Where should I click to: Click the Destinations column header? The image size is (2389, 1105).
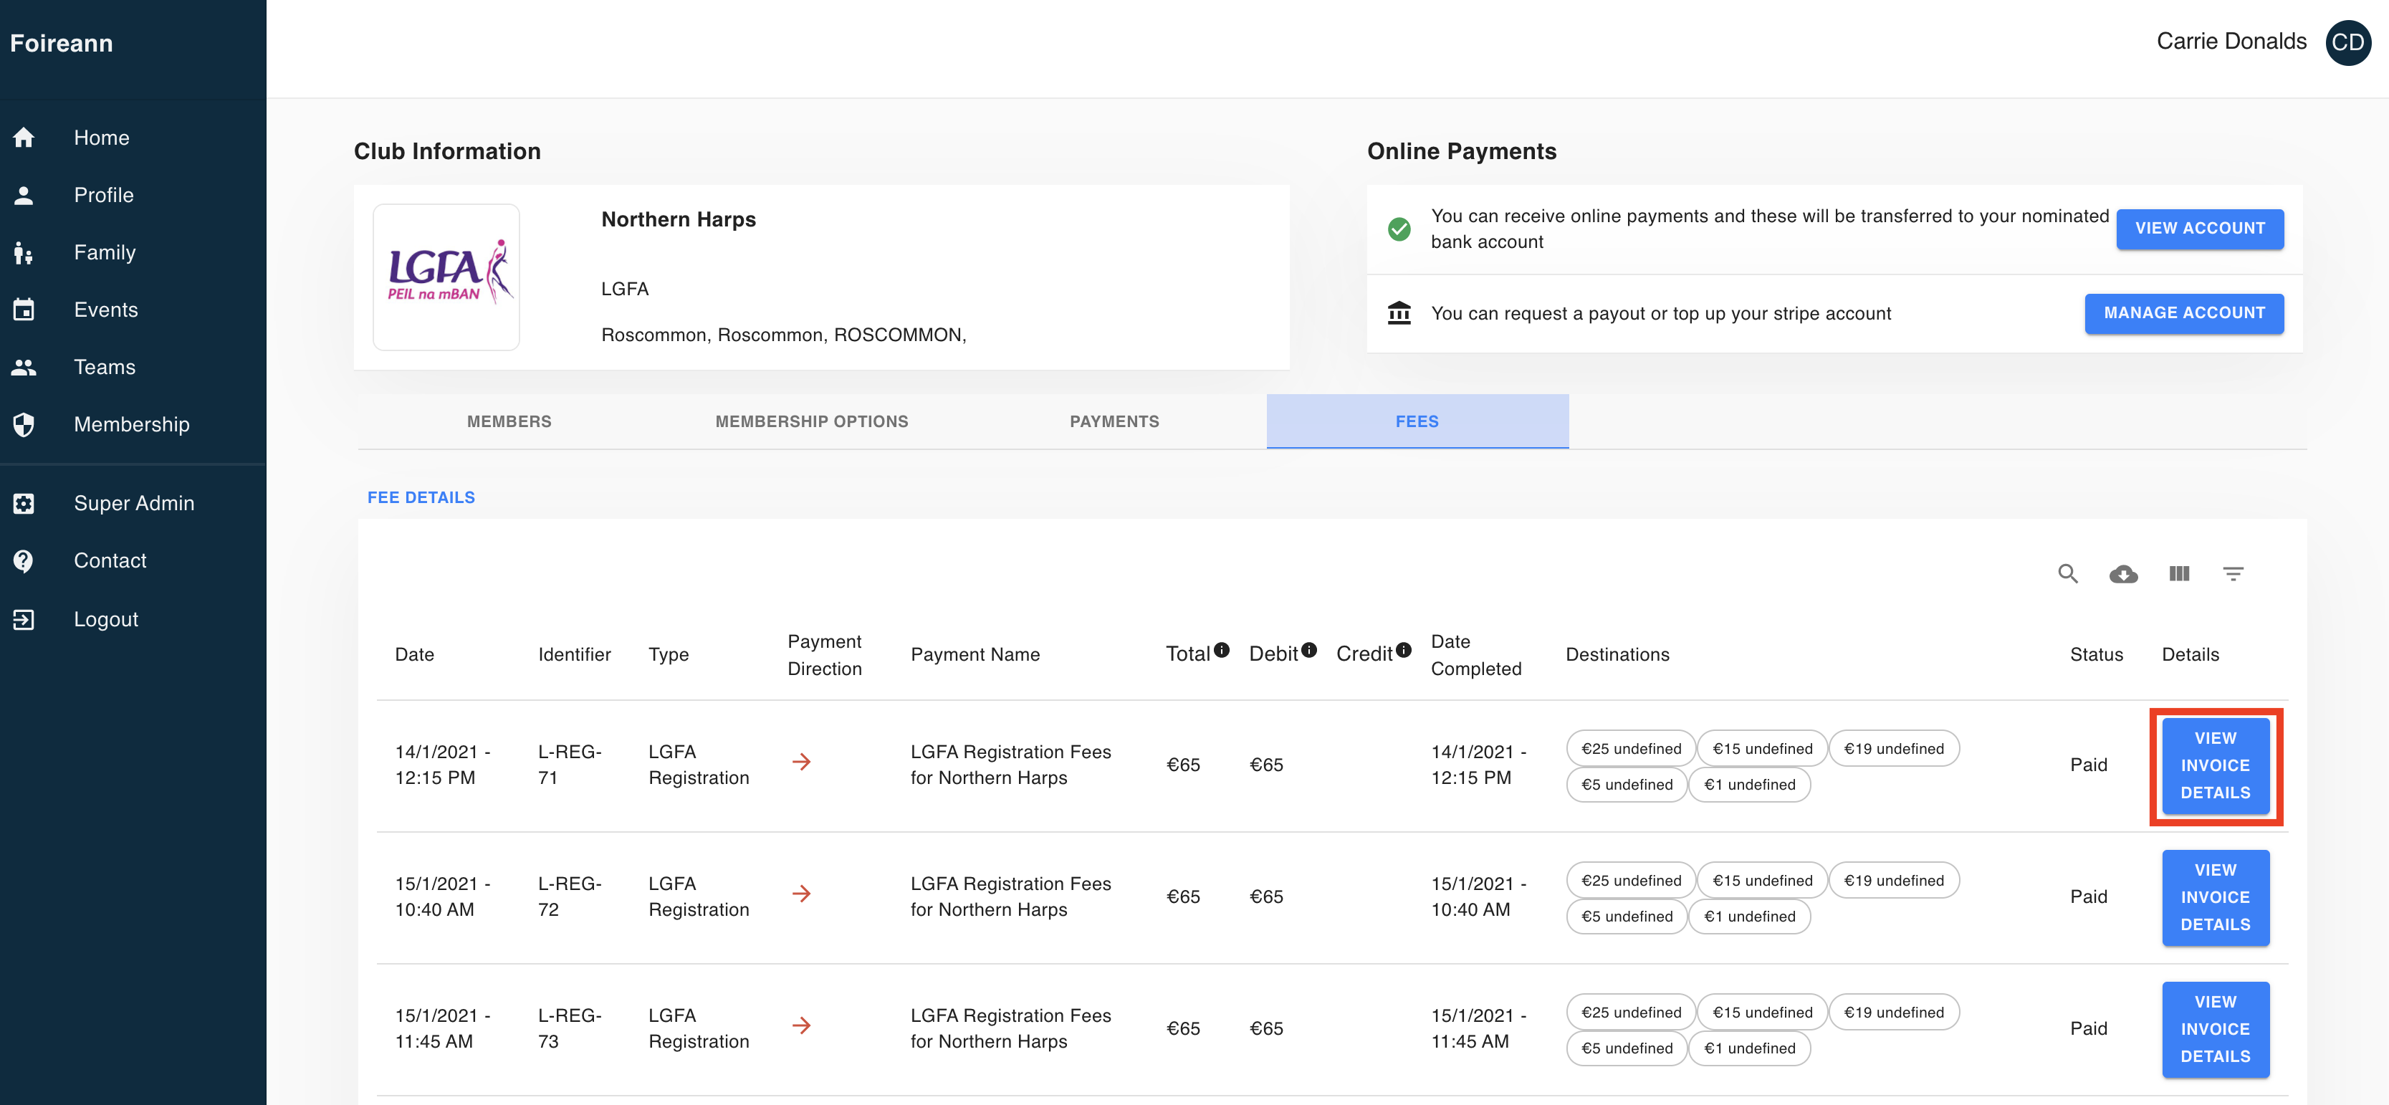[1617, 655]
